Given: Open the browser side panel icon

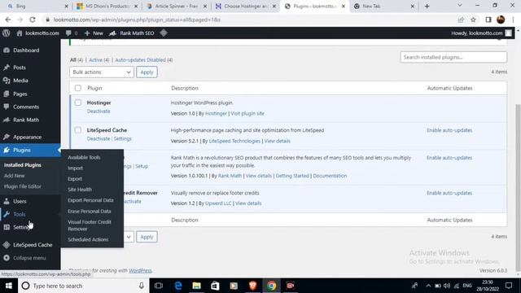Looking at the screenshot, I should (x=488, y=20).
